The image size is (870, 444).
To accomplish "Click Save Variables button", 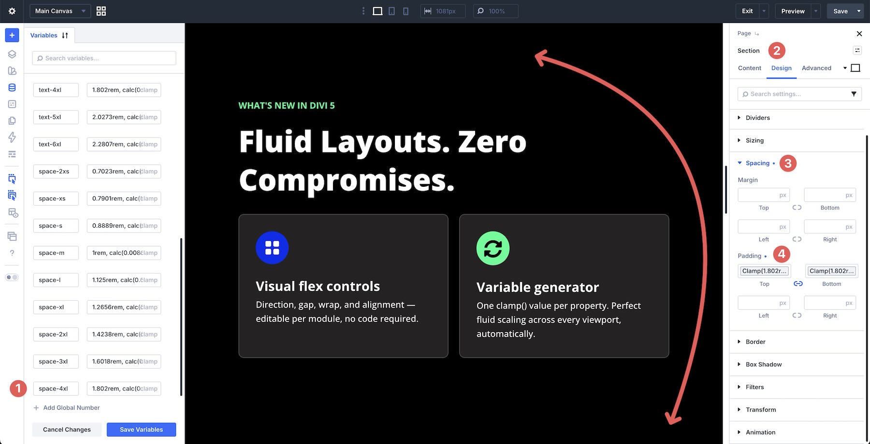I will tap(141, 430).
